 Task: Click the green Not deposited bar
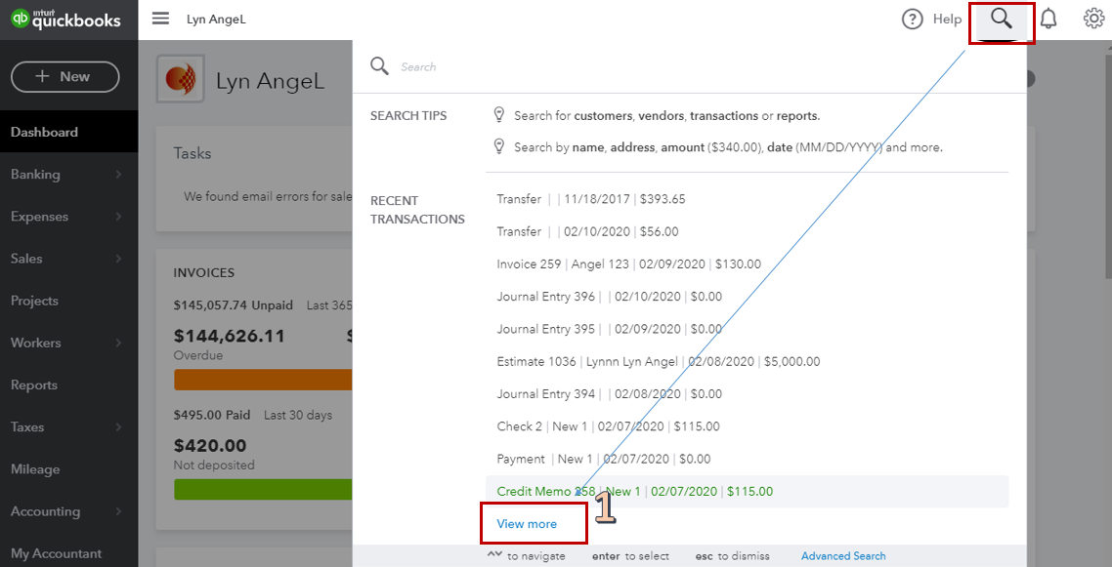click(x=263, y=490)
